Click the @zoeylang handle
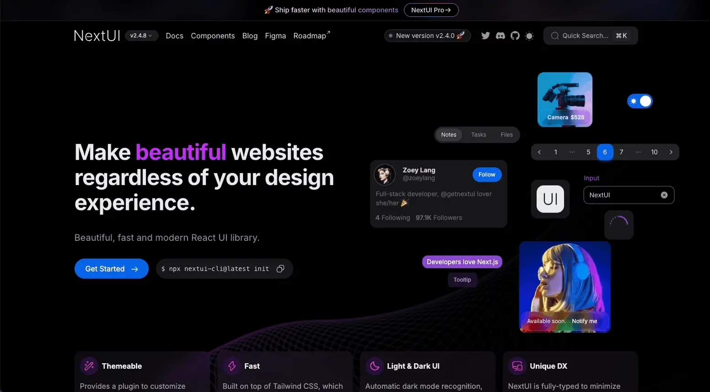 [419, 178]
